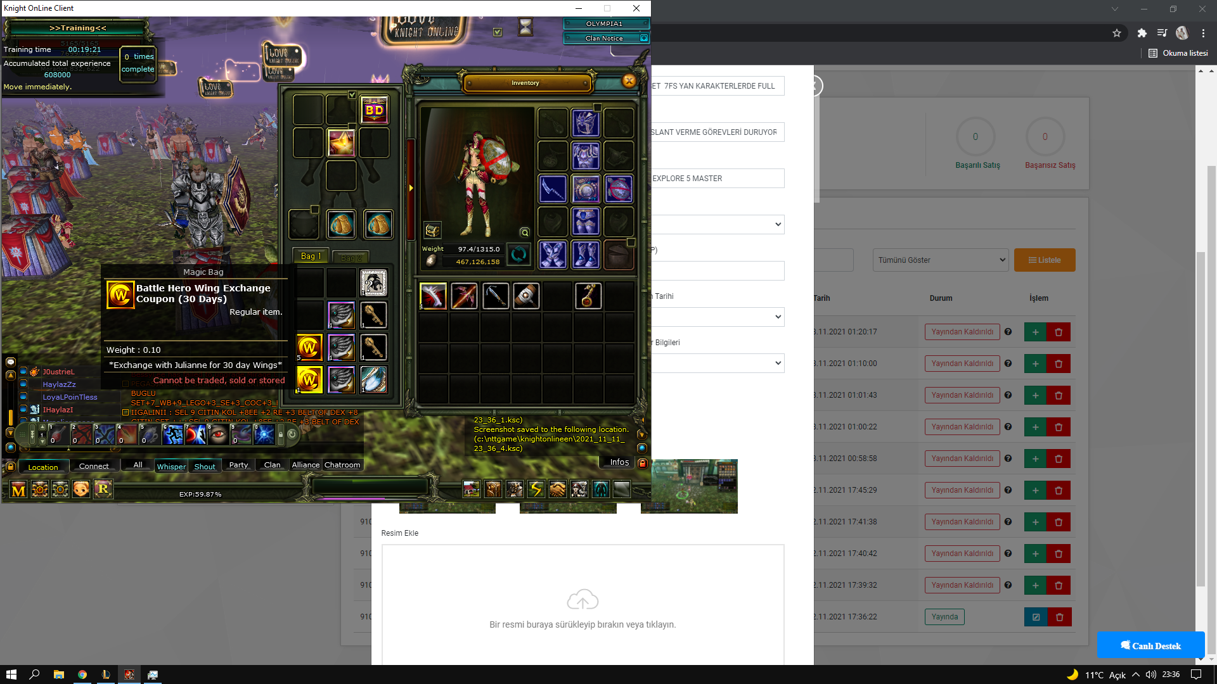Select the red-gem key item in inventory
1217x684 pixels.
[x=588, y=296]
